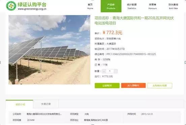Screen dimensions: 186x125
Task: Open the Home navigation item
Action: [x=90, y=6]
